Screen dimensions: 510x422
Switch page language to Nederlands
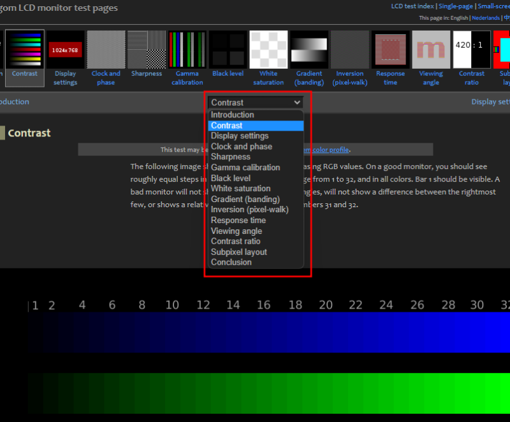tap(486, 18)
